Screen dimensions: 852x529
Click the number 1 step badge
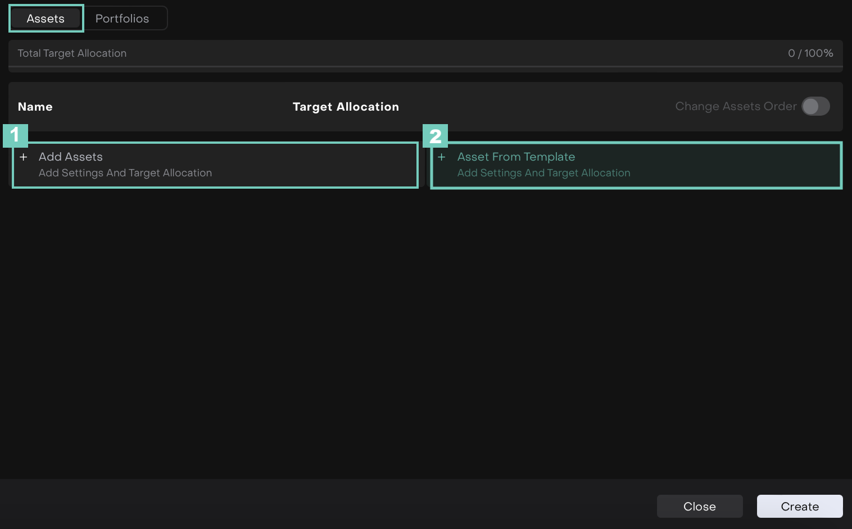point(15,135)
